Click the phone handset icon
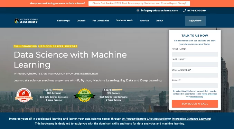The width and height of the screenshot is (234, 129). 185,10
